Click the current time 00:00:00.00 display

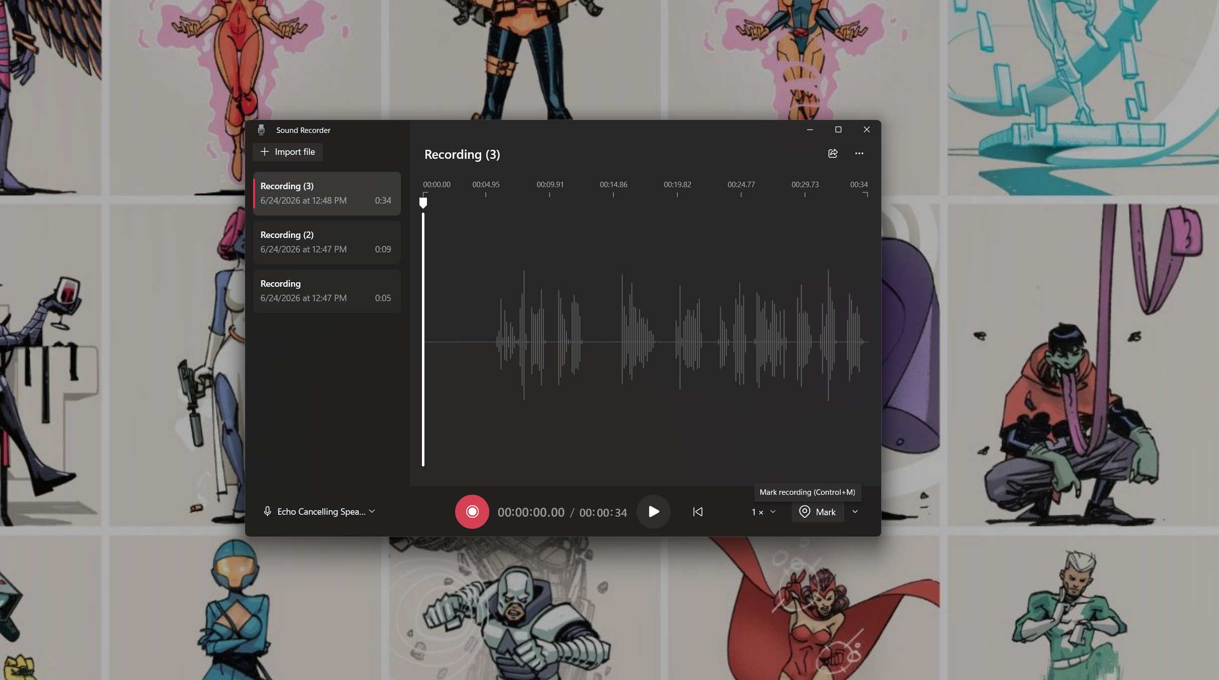[x=531, y=512]
